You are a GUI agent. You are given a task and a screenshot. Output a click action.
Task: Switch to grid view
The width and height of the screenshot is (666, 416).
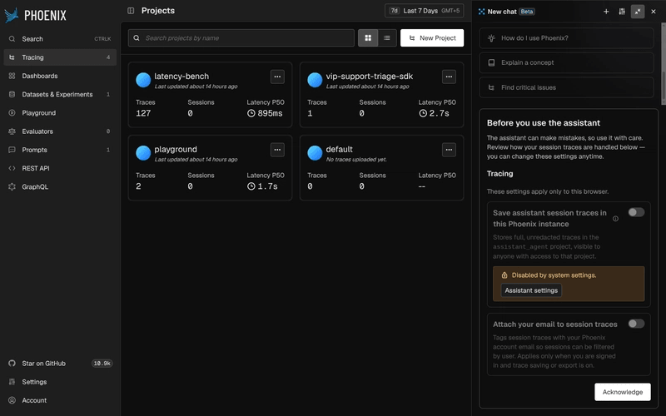(x=368, y=37)
